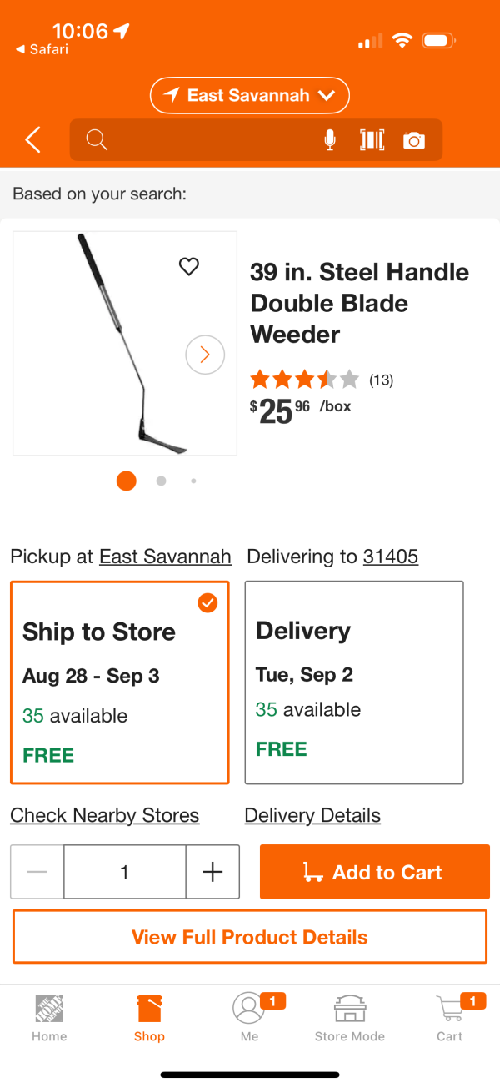Tap the microphone voice search icon

coord(330,140)
